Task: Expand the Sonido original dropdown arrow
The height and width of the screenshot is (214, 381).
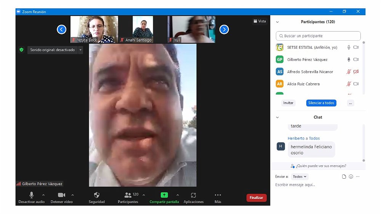Action: (80, 50)
